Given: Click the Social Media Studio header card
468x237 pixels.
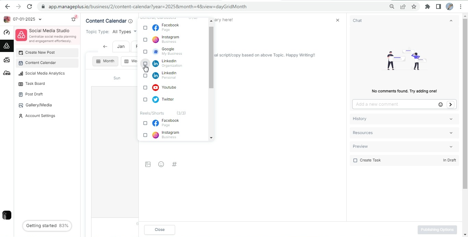Looking at the screenshot, I should pos(47,36).
